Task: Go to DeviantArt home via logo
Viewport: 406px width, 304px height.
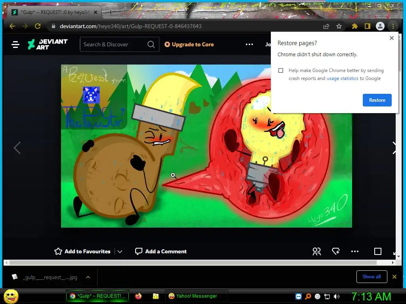Action: pos(48,44)
